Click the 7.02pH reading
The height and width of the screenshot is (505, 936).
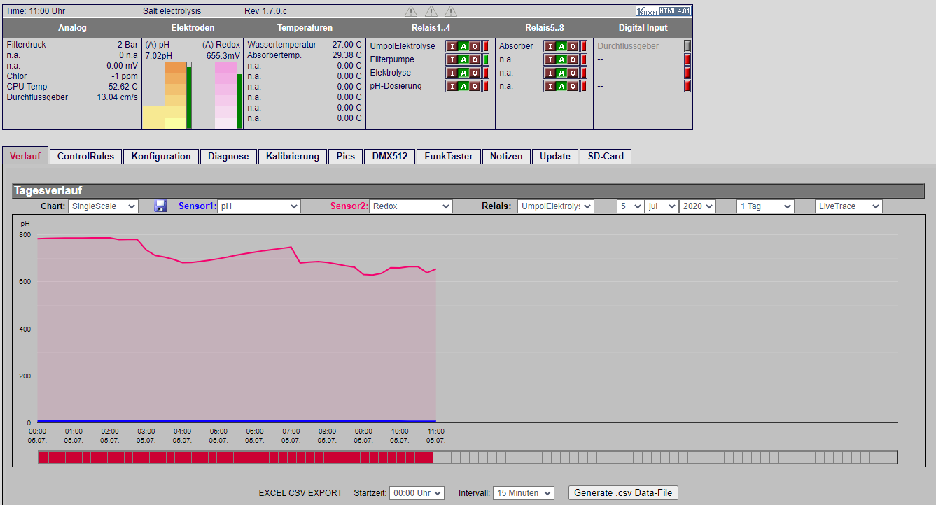click(x=158, y=55)
